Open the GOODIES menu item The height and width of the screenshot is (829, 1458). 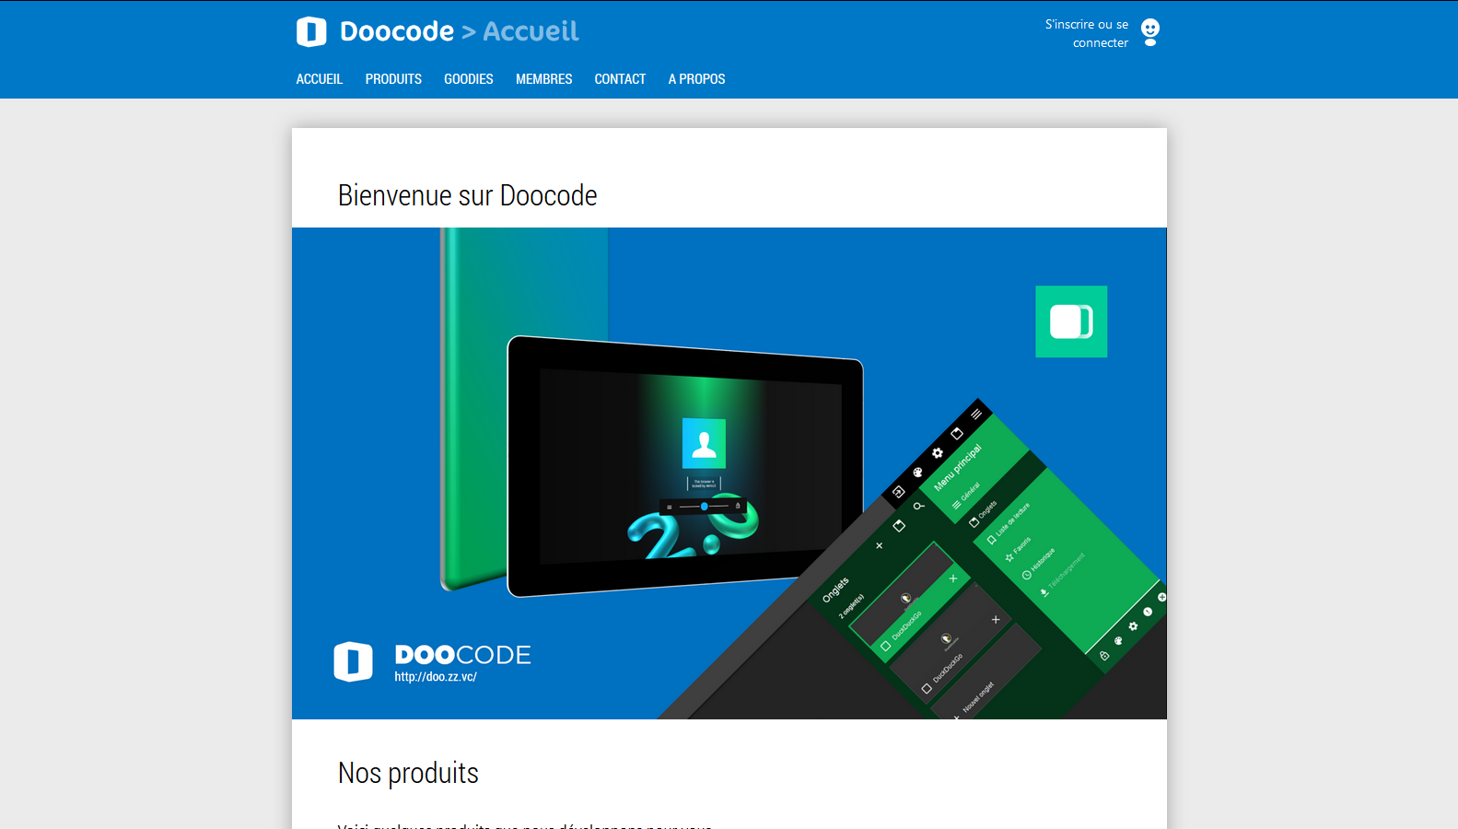469,79
